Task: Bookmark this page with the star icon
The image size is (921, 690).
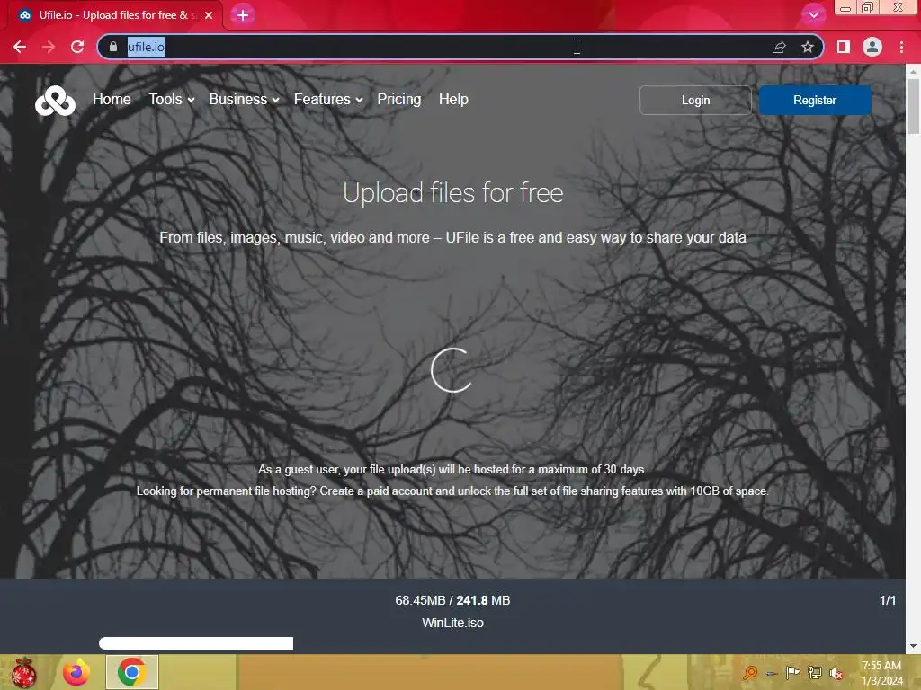Action: coord(808,47)
